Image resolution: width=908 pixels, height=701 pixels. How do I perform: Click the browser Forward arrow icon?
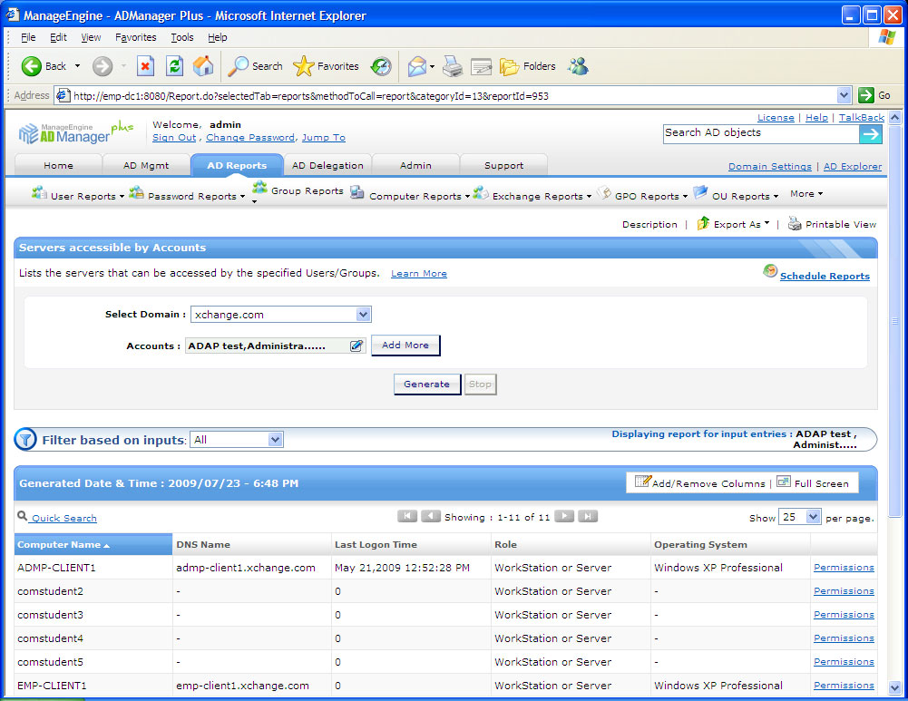[103, 66]
